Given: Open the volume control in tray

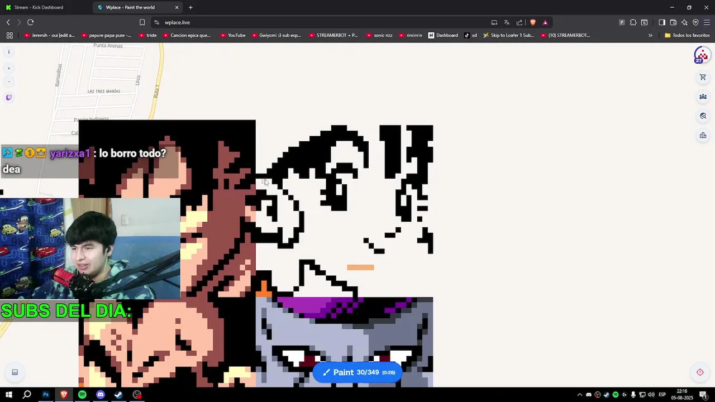Looking at the screenshot, I should point(651,395).
